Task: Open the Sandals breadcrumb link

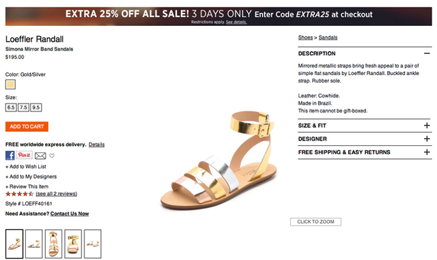Action: [x=328, y=38]
